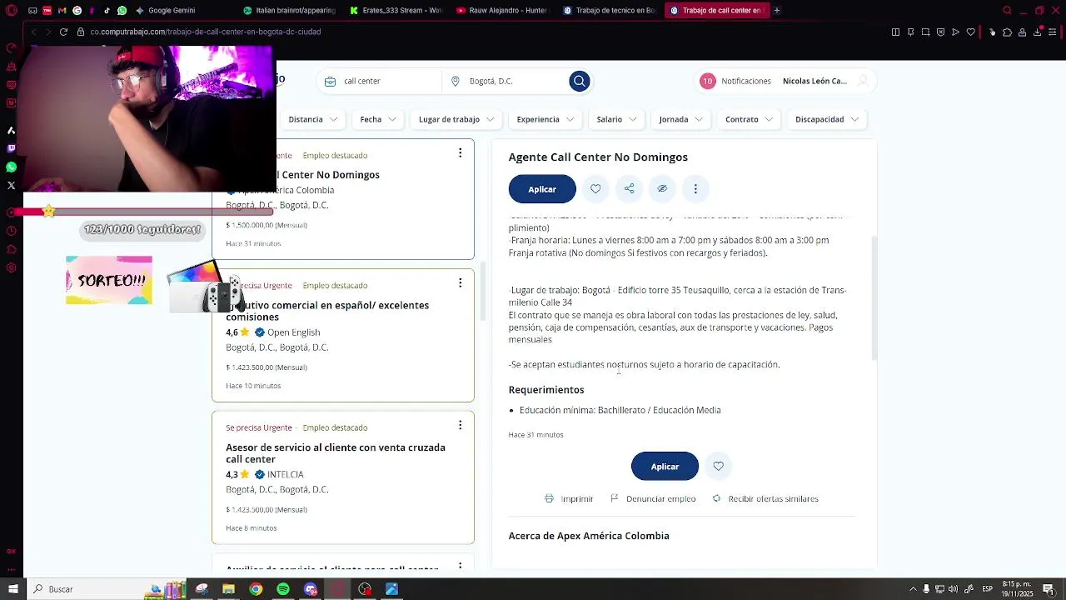Switch to Rauw Alejandro YouTube tab
Viewport: 1066px width, 600px height.
tap(505, 11)
